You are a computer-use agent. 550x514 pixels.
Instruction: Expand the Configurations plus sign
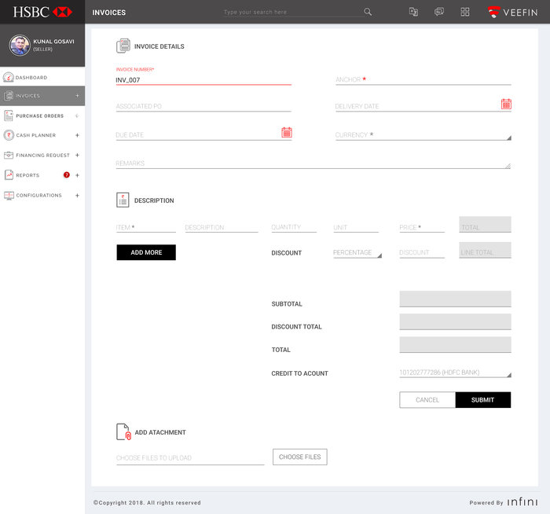pos(77,196)
